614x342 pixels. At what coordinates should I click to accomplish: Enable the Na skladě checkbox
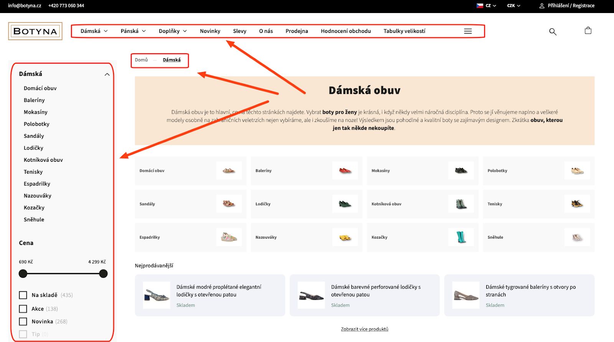click(23, 295)
